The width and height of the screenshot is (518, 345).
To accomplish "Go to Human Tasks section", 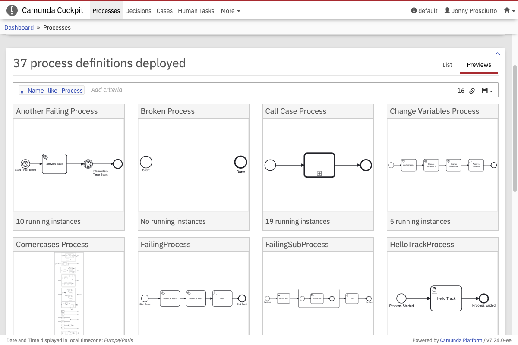I will (196, 11).
